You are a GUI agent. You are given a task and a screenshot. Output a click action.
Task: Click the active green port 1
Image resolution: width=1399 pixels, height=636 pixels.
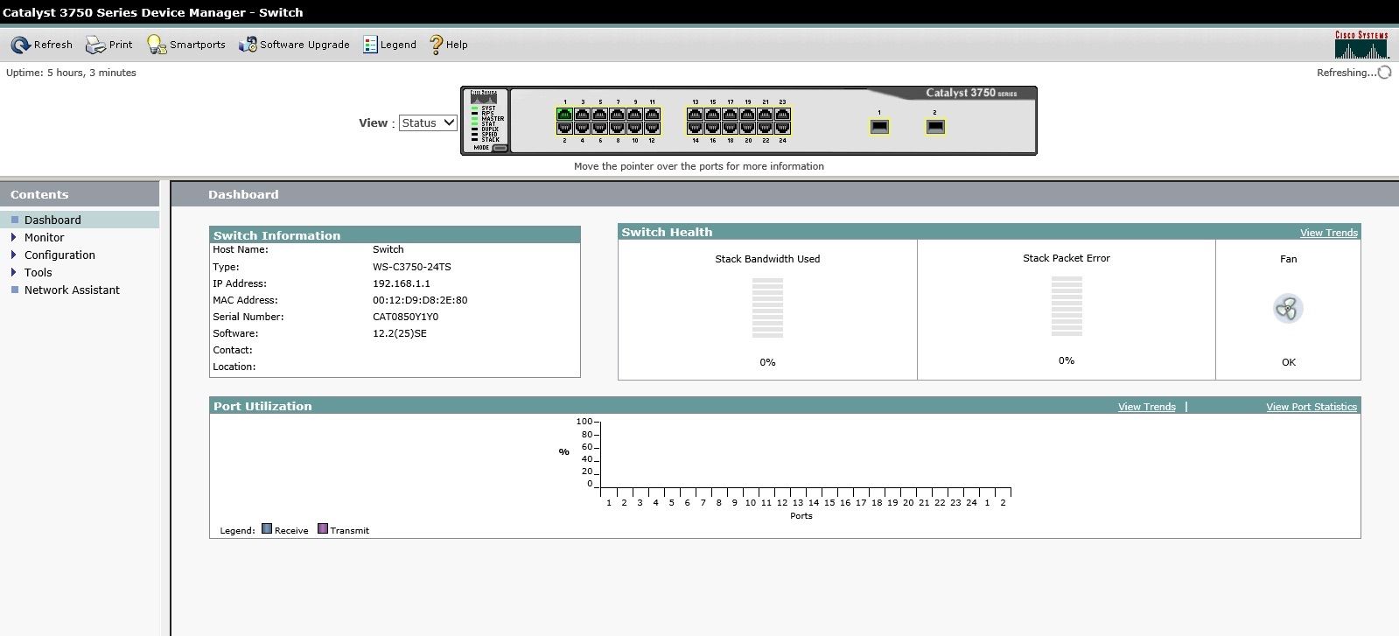pos(564,115)
